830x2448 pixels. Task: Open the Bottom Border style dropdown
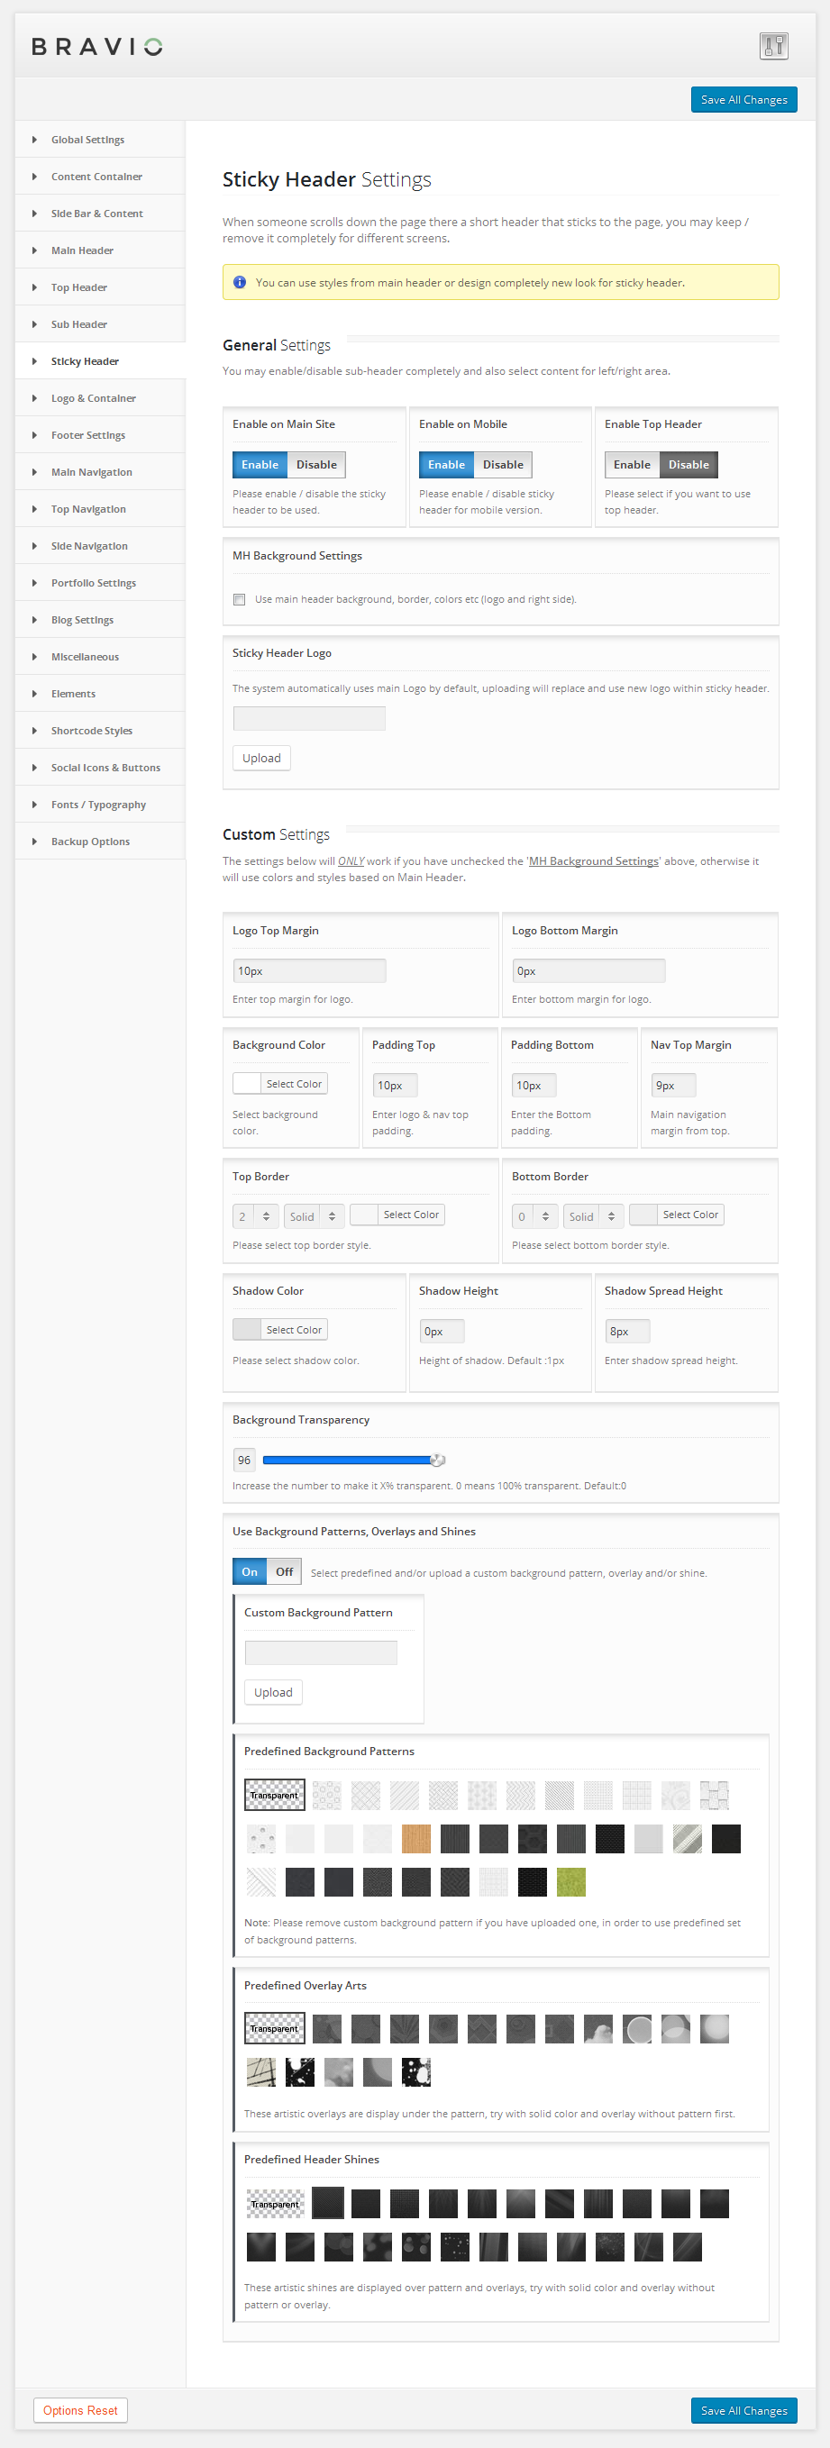click(x=594, y=1216)
